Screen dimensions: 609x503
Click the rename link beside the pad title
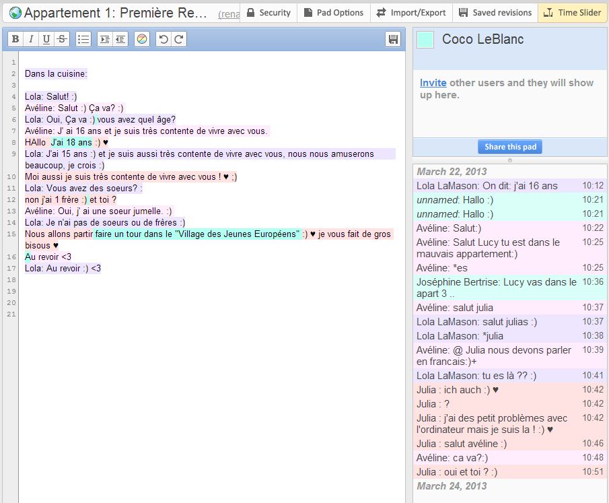pos(229,14)
